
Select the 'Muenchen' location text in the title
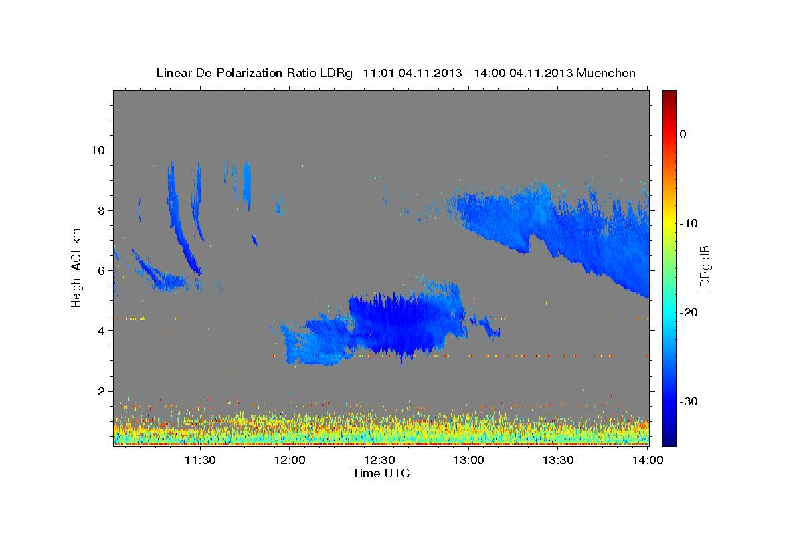click(607, 73)
